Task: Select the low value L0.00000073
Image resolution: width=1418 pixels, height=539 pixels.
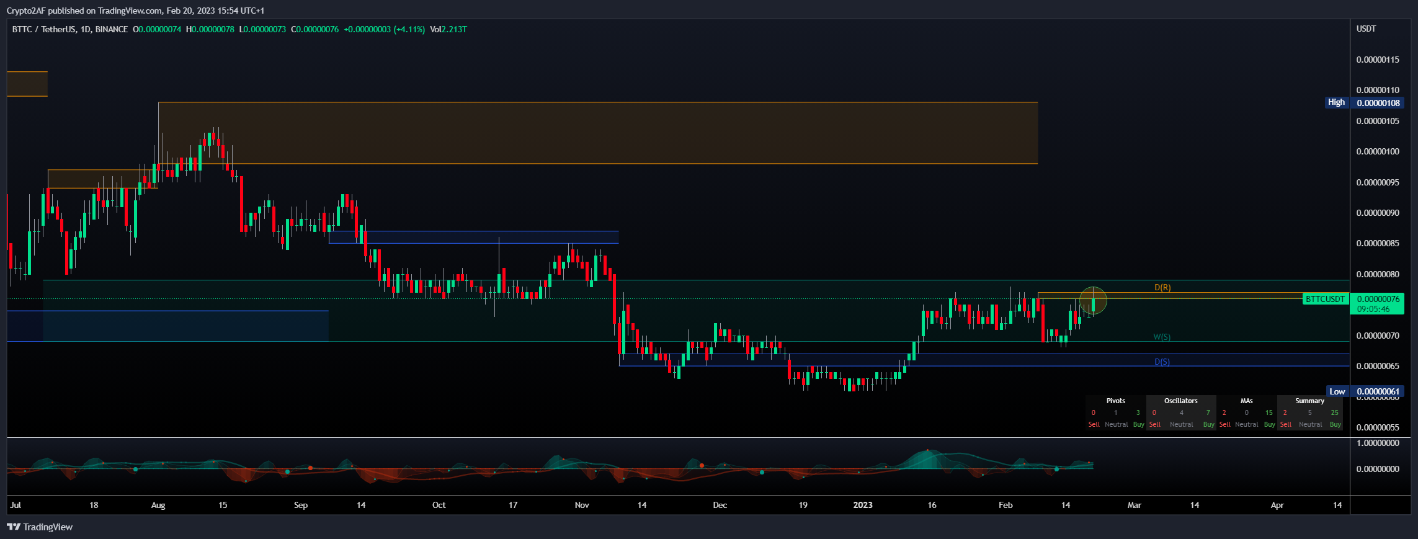Action: tap(263, 29)
